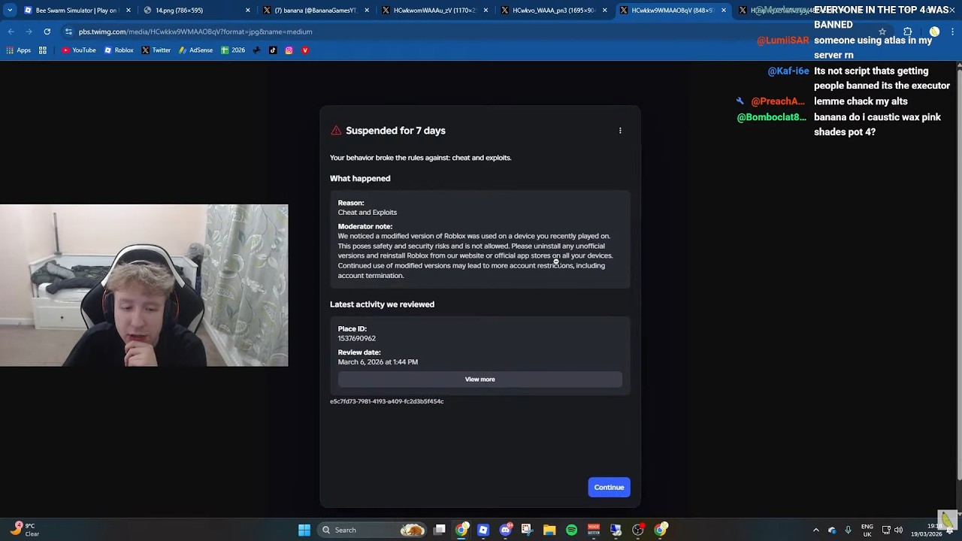This screenshot has width=962, height=541.
Task: Bookmark this page with the star icon
Action: click(882, 32)
